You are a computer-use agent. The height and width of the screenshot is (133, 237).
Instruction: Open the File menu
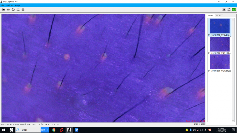[x=2, y=5]
